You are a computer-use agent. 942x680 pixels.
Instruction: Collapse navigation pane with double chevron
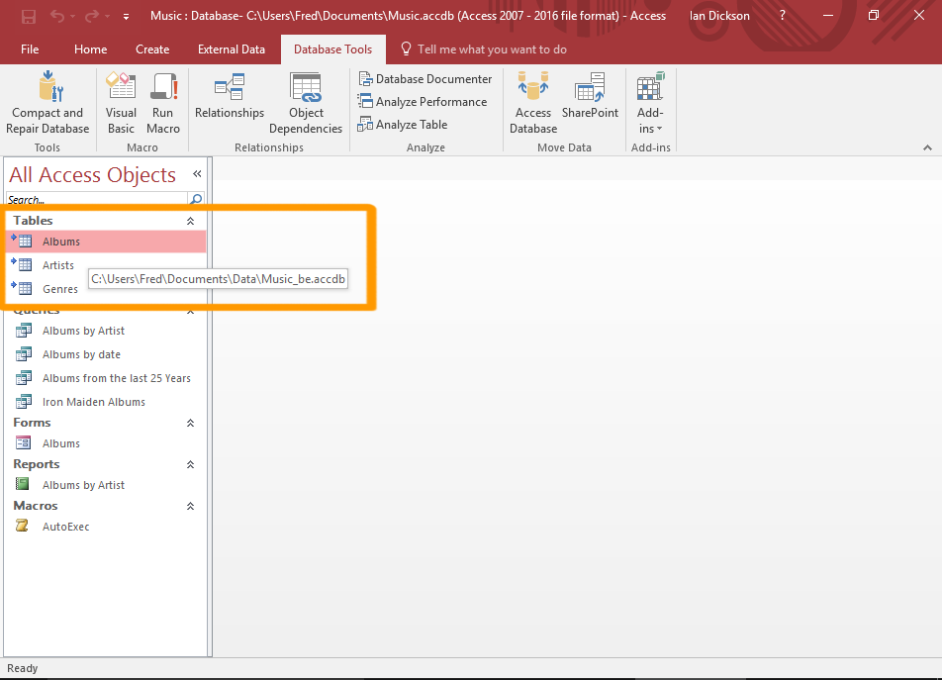click(197, 173)
